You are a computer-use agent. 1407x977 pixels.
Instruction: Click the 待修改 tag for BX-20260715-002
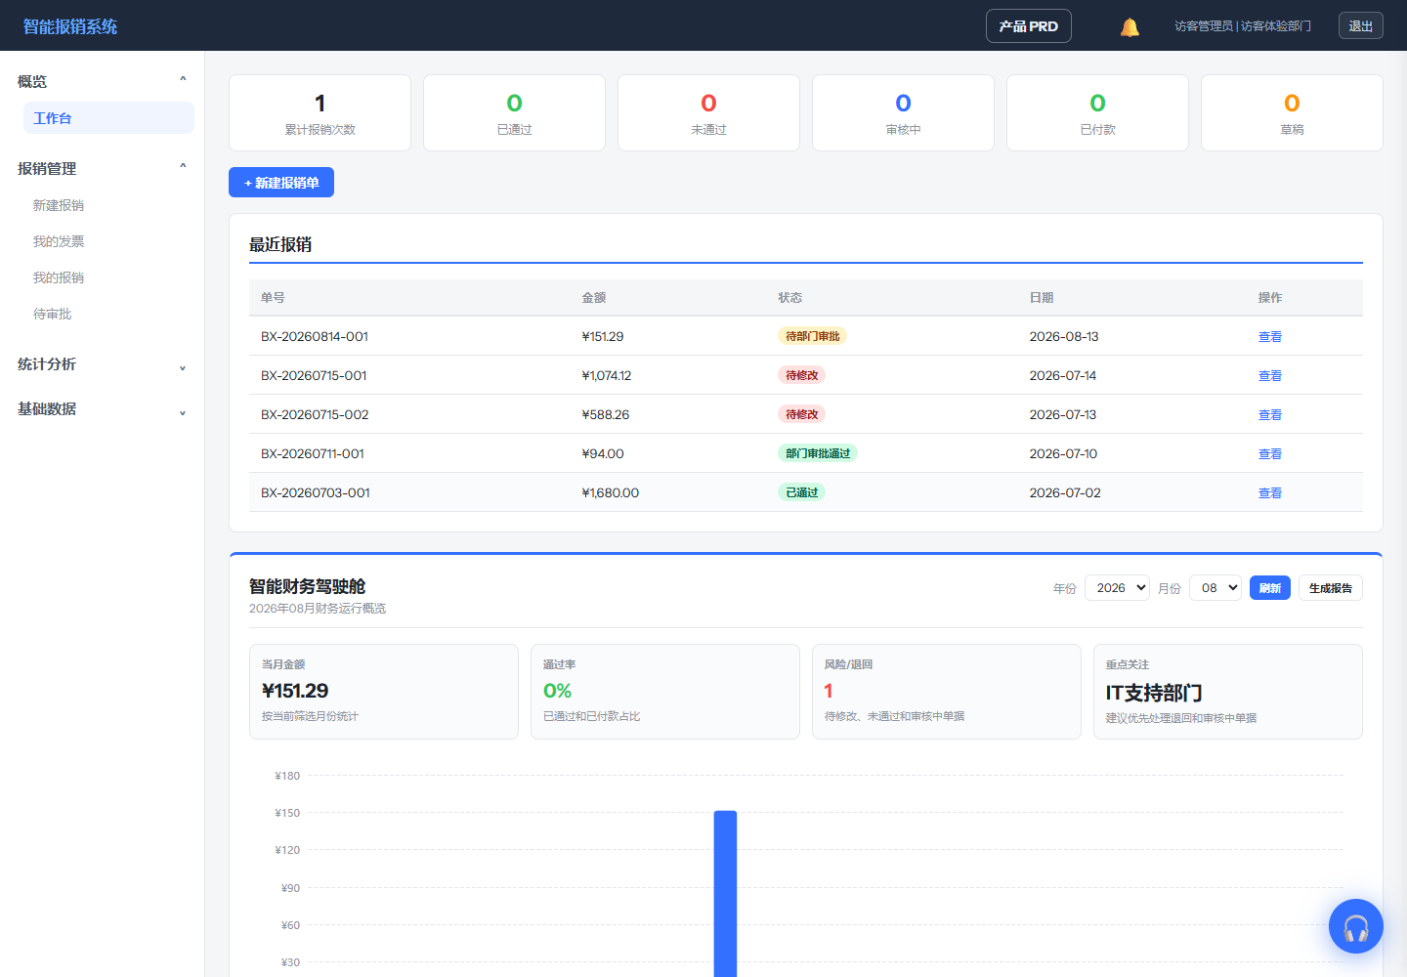802,414
